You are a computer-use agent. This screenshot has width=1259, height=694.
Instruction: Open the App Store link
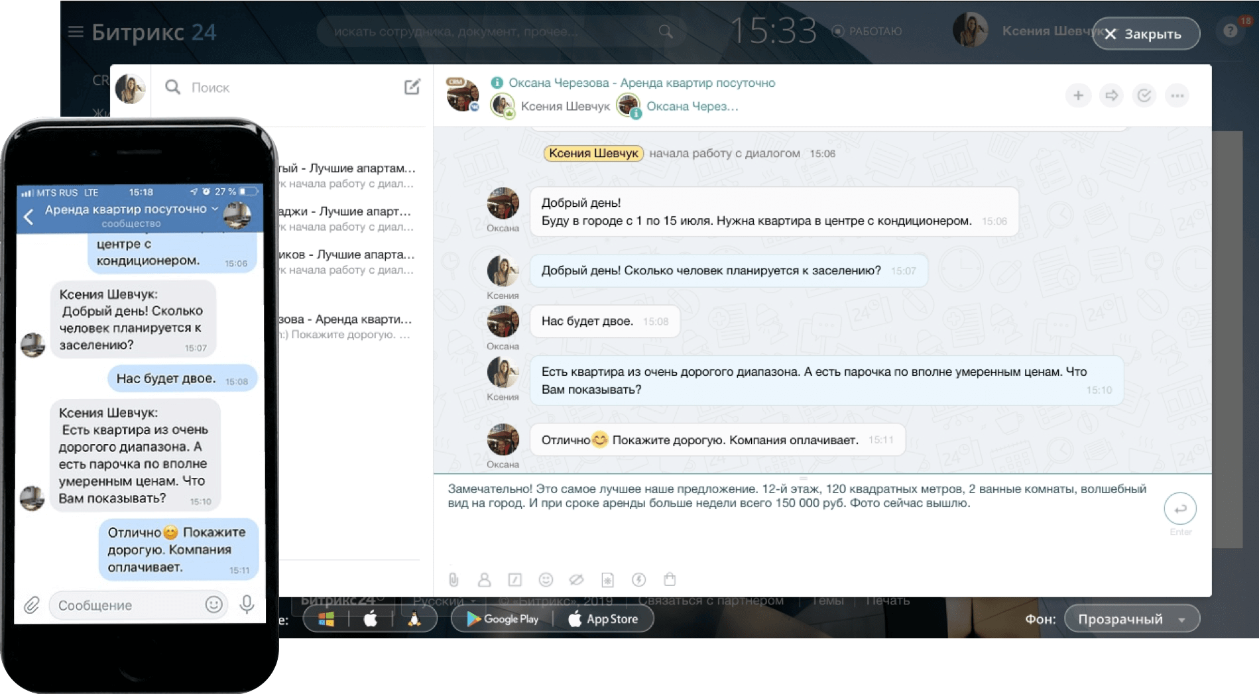pos(603,619)
